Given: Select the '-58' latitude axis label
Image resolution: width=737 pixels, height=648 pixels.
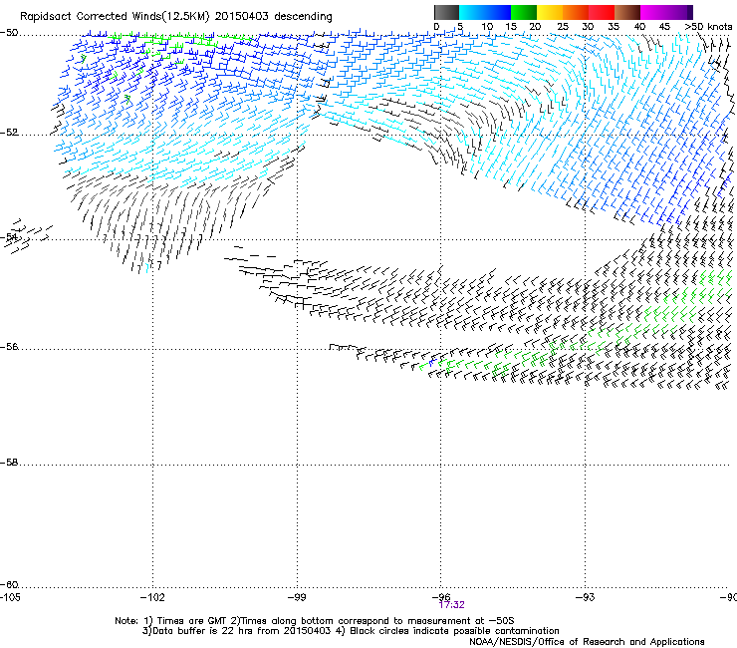Looking at the screenshot, I should [x=9, y=463].
